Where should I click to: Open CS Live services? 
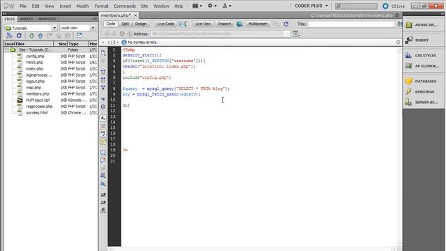coord(394,6)
